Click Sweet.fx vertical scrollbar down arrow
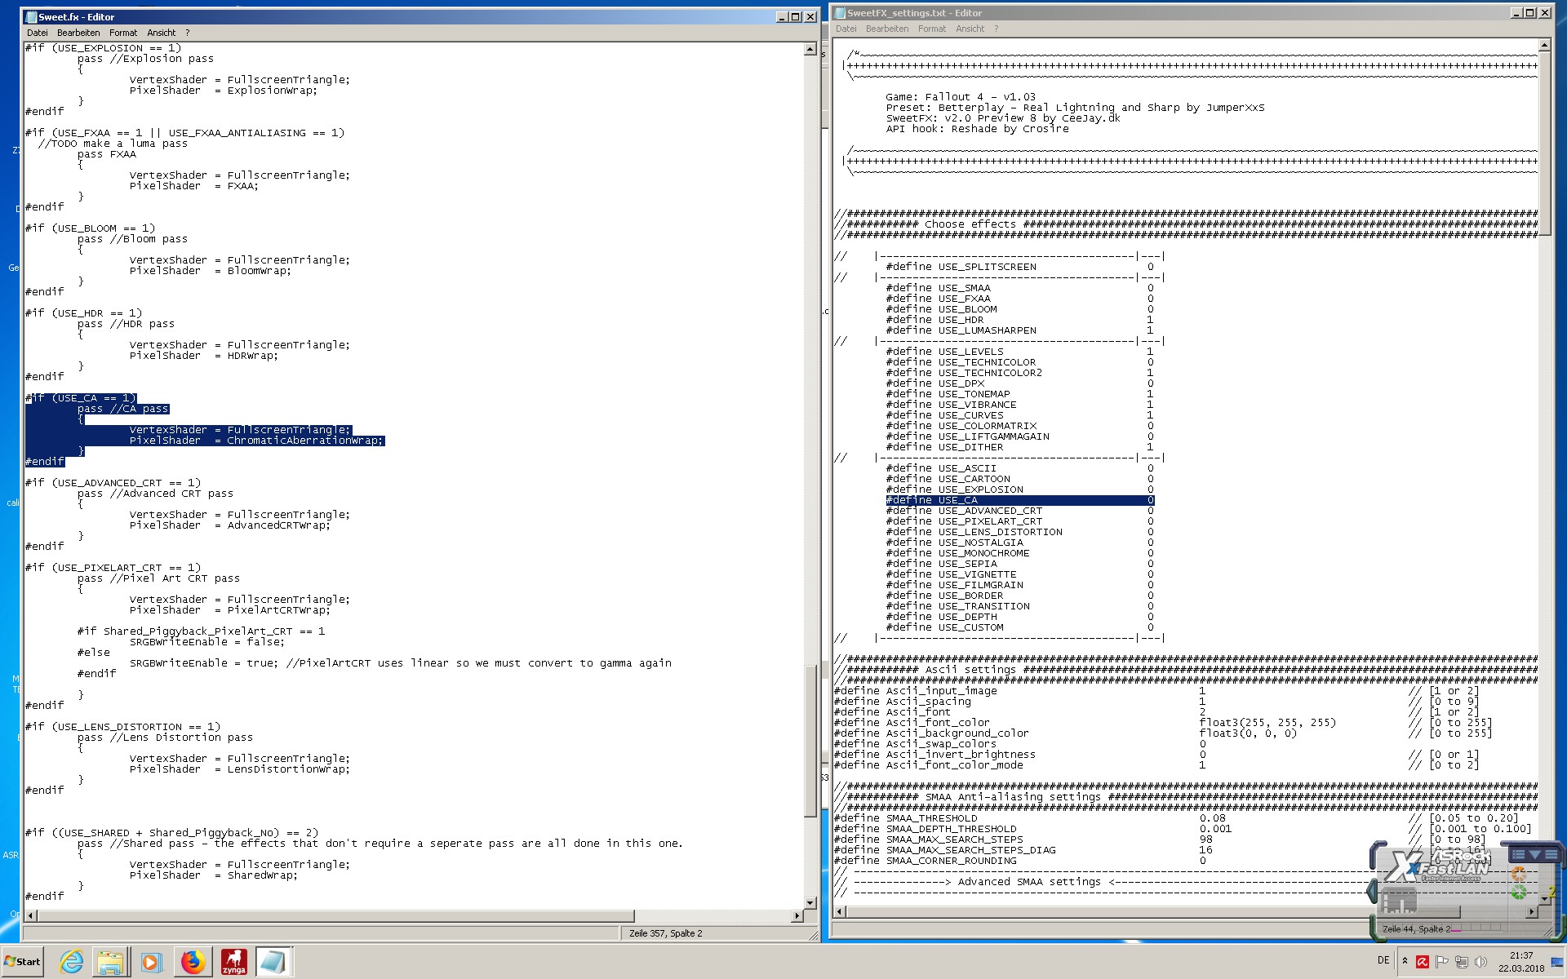 tap(810, 902)
